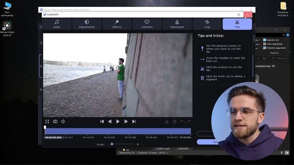
Task: Refresh the Explorer folder view
Action: point(264,59)
